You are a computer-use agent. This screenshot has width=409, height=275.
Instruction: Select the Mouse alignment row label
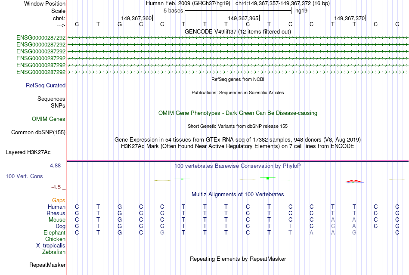(57, 220)
